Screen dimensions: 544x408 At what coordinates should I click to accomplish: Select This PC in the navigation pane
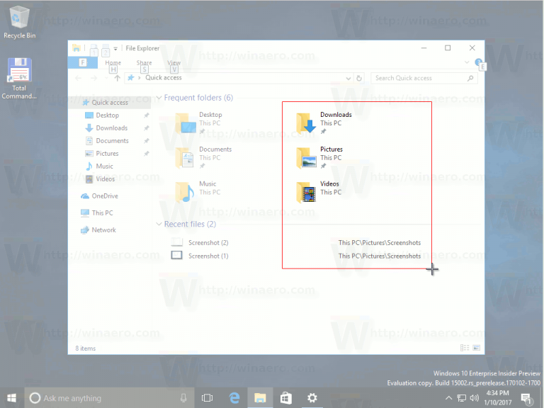pos(102,213)
